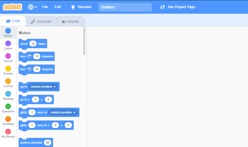Click the Scratch logo

[x=13, y=7]
